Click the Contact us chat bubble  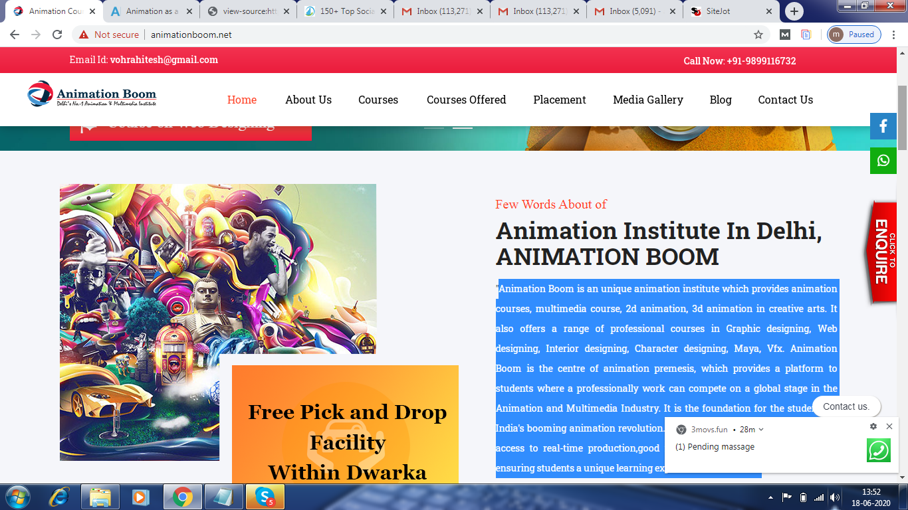[x=846, y=406]
